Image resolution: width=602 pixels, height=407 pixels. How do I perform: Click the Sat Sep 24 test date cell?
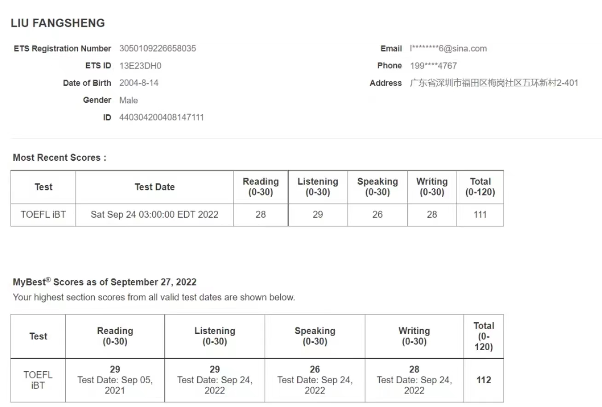pos(155,215)
